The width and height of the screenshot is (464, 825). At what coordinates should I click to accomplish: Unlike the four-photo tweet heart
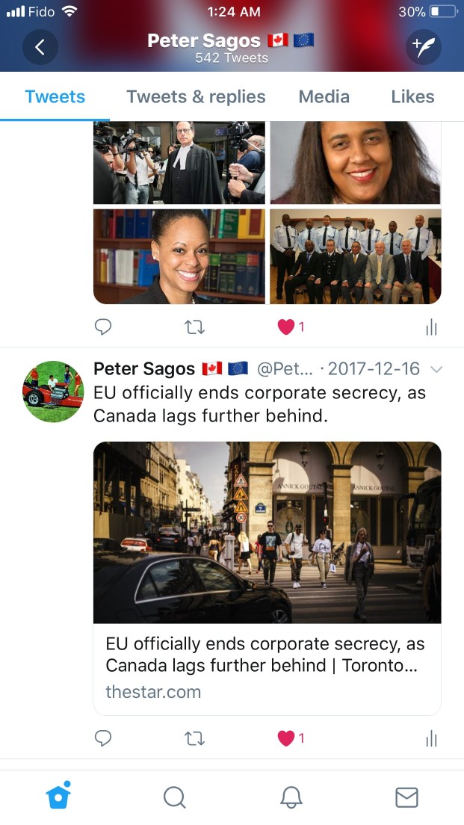(286, 327)
